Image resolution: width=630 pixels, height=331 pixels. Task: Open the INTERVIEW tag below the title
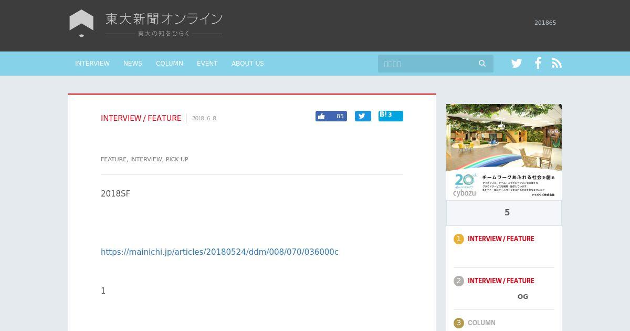point(146,159)
